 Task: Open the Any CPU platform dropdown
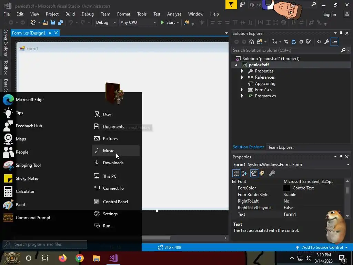[x=154, y=22]
